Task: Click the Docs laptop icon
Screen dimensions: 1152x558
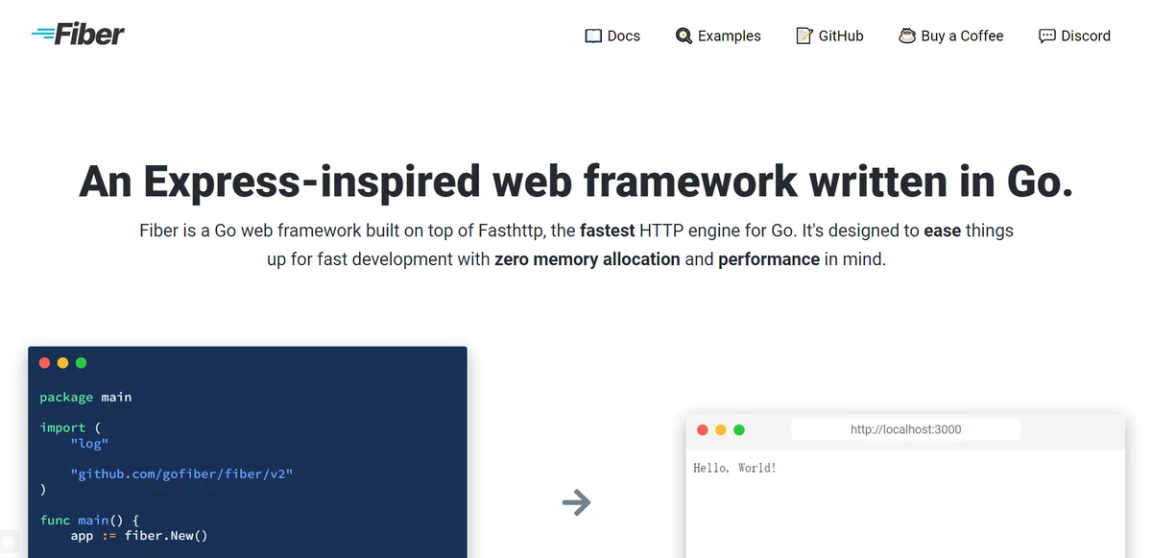Action: (593, 36)
